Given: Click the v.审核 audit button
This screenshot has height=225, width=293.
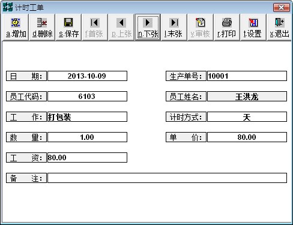Looking at the screenshot, I should pyautogui.click(x=201, y=28).
